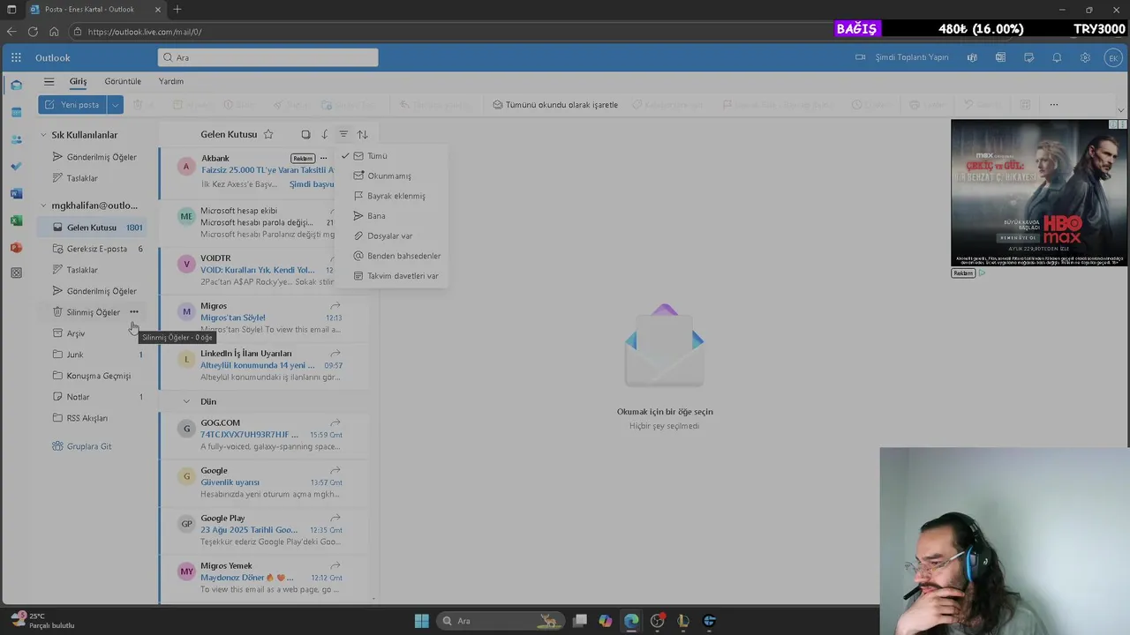Open the EK account avatar
The height and width of the screenshot is (635, 1130).
pyautogui.click(x=1113, y=57)
